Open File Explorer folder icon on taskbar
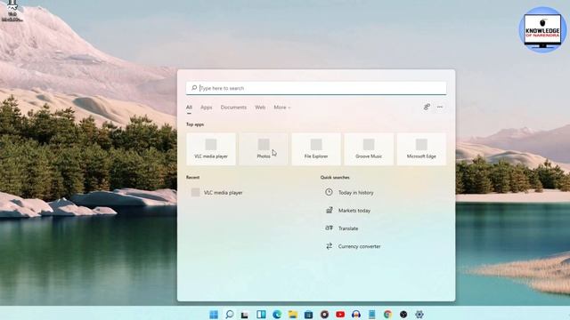Screen dimensions: 570x320 click(x=293, y=314)
